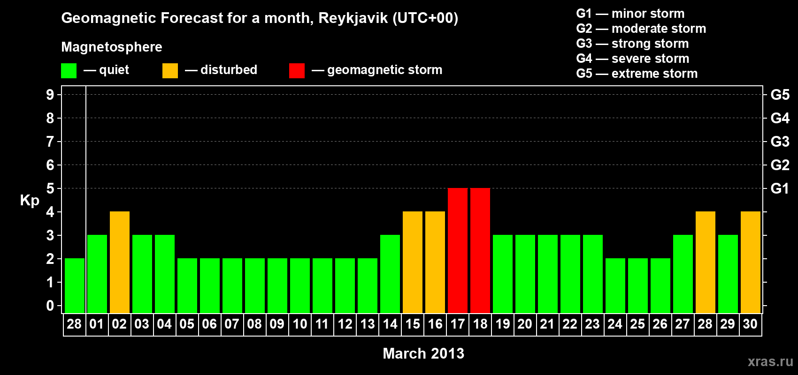This screenshot has width=798, height=375.
Task: Click the G3 label on right axis
Action: coord(780,142)
